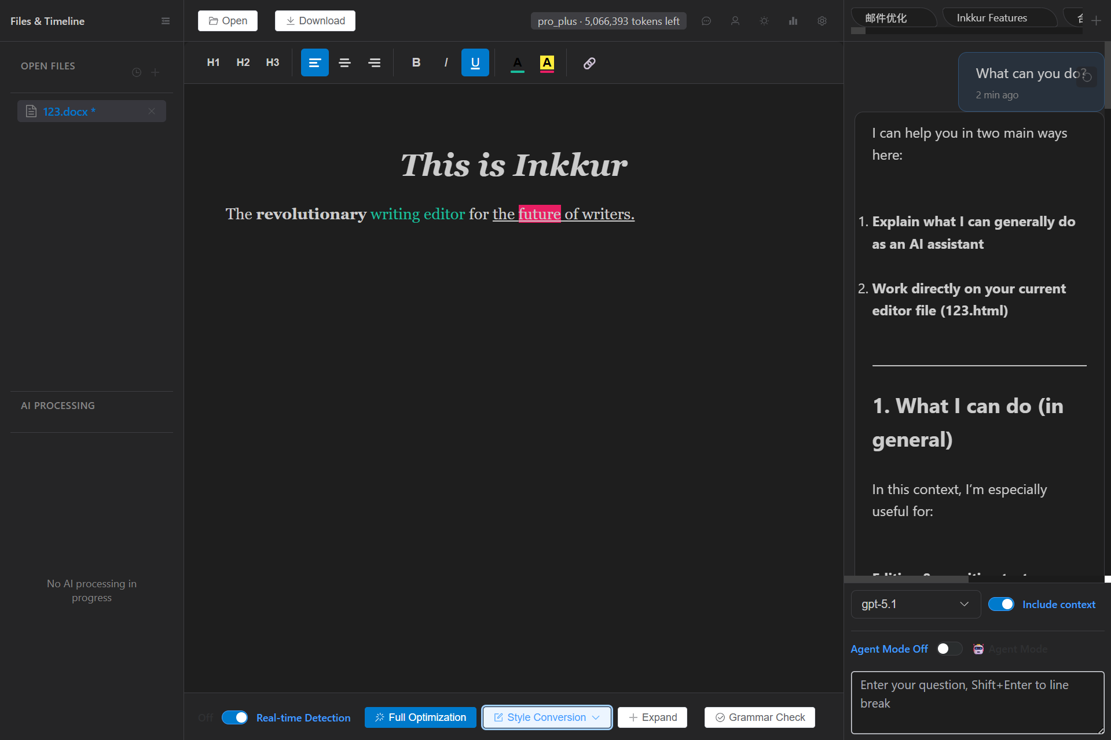Enable Agent Mode
This screenshot has width=1111, height=740.
click(x=948, y=649)
